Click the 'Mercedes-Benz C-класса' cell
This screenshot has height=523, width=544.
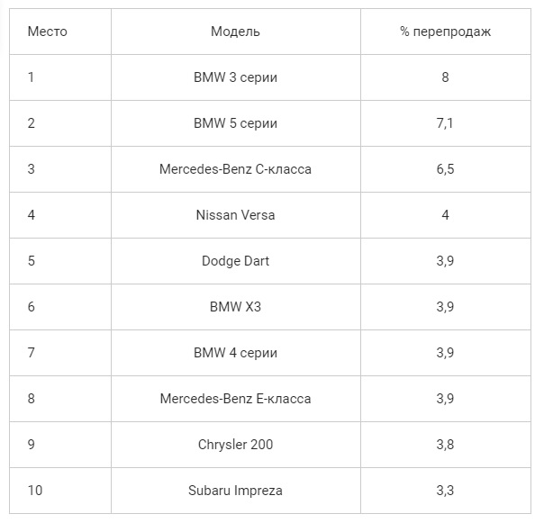point(235,169)
